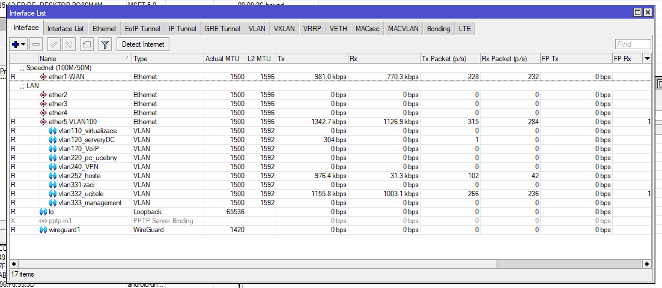Sort the list by Name column header
This screenshot has height=288, width=662.
(84, 59)
